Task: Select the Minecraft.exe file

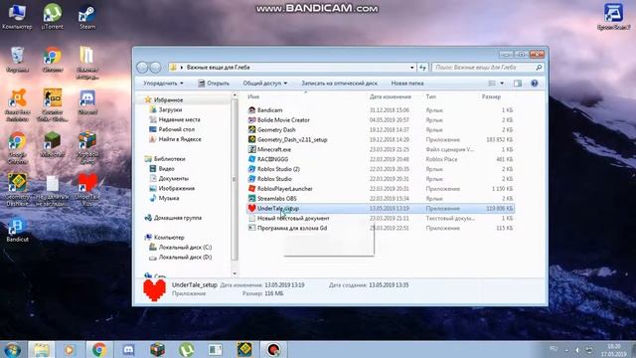Action: (x=274, y=149)
